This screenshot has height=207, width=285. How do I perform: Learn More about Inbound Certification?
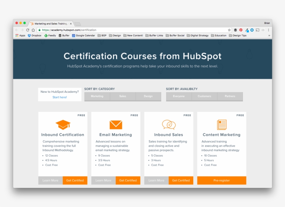coord(50,181)
